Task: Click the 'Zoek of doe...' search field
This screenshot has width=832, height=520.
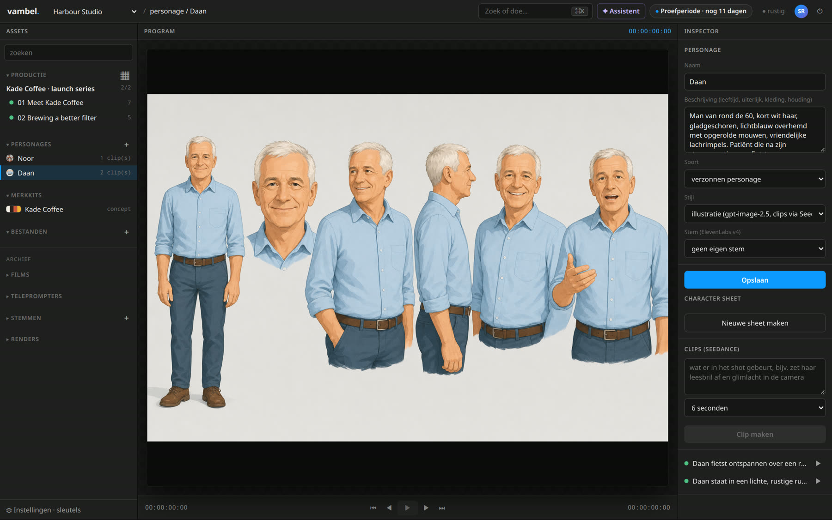Action: pyautogui.click(x=535, y=11)
